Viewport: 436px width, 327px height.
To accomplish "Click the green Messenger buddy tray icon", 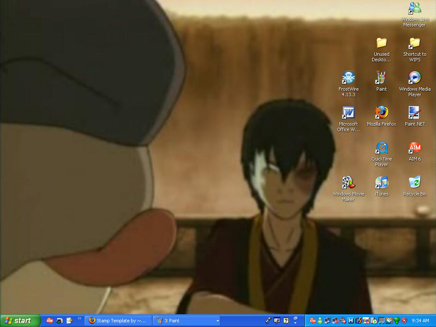I will tap(320, 321).
